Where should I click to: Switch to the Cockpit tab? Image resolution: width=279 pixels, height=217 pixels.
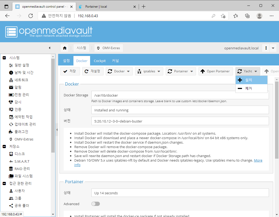100,61
